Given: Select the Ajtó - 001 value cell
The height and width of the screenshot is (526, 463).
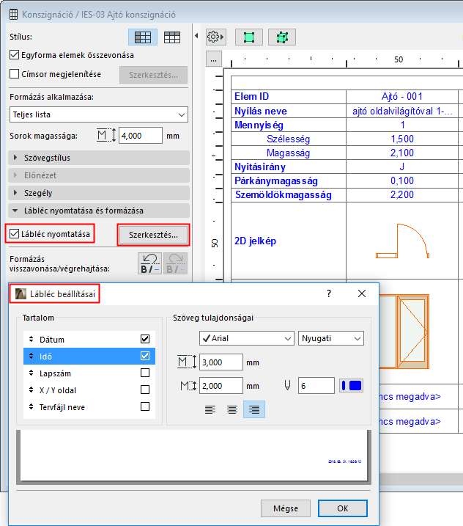Looking at the screenshot, I should click(402, 97).
